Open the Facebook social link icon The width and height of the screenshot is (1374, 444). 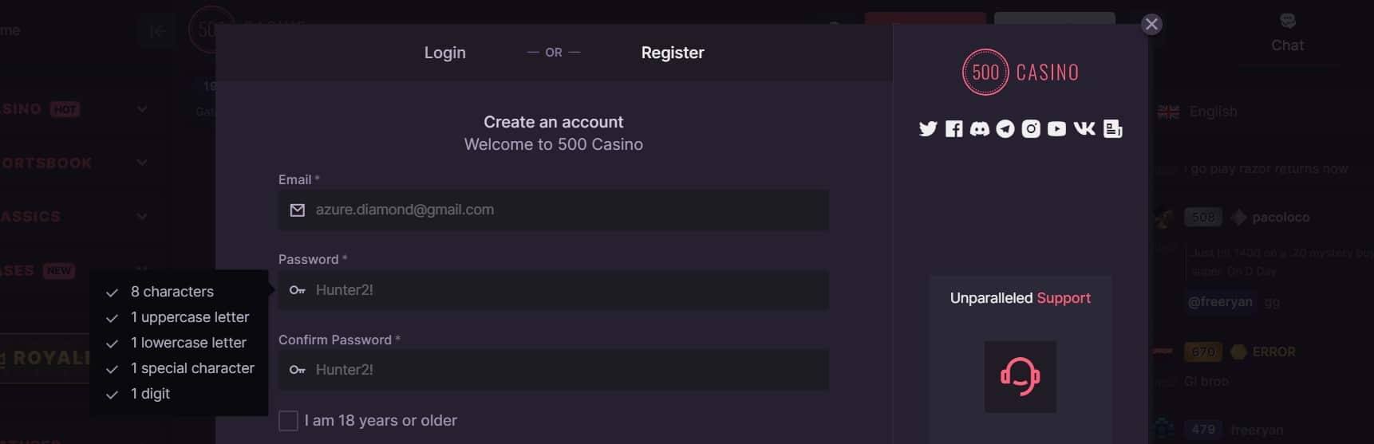954,129
